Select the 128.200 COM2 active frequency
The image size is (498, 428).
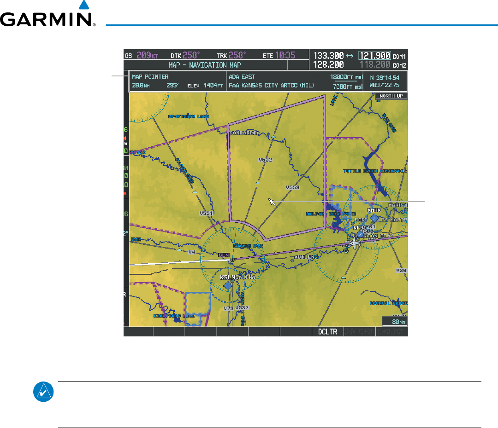coord(328,65)
